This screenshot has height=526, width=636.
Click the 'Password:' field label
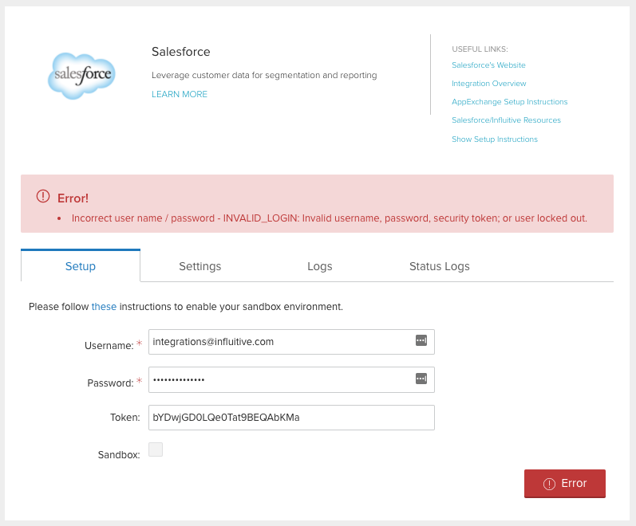pyautogui.click(x=110, y=383)
